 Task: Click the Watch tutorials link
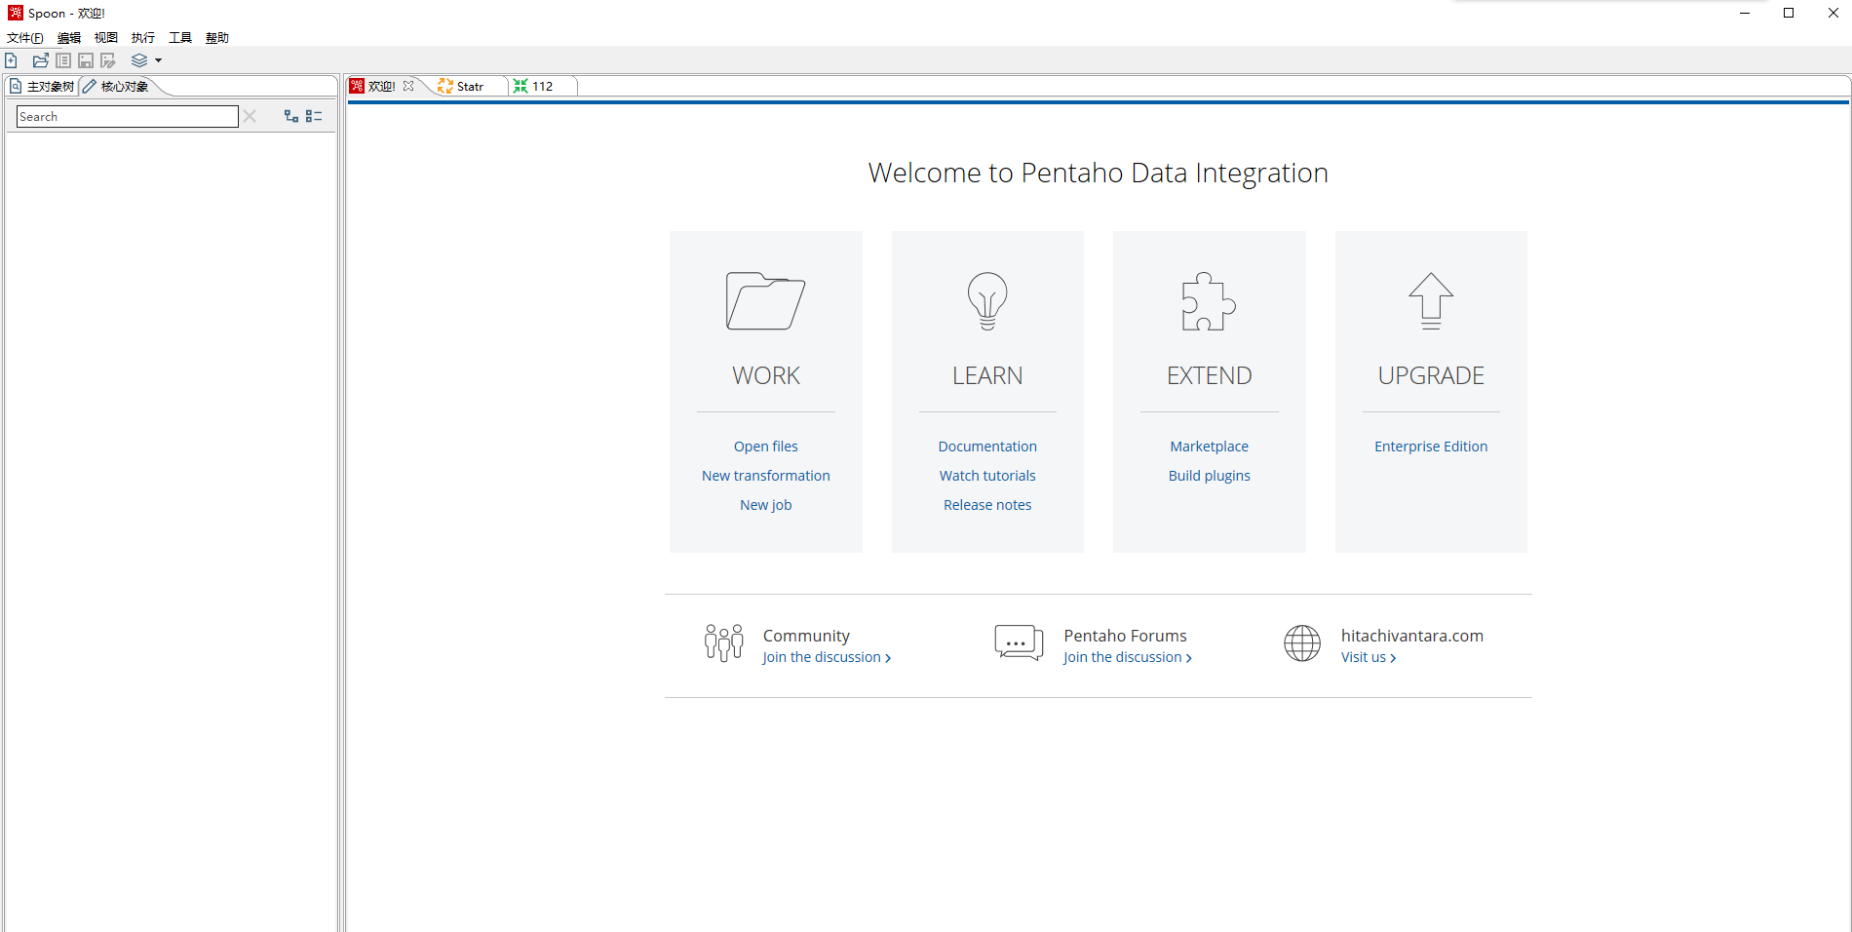(x=987, y=476)
